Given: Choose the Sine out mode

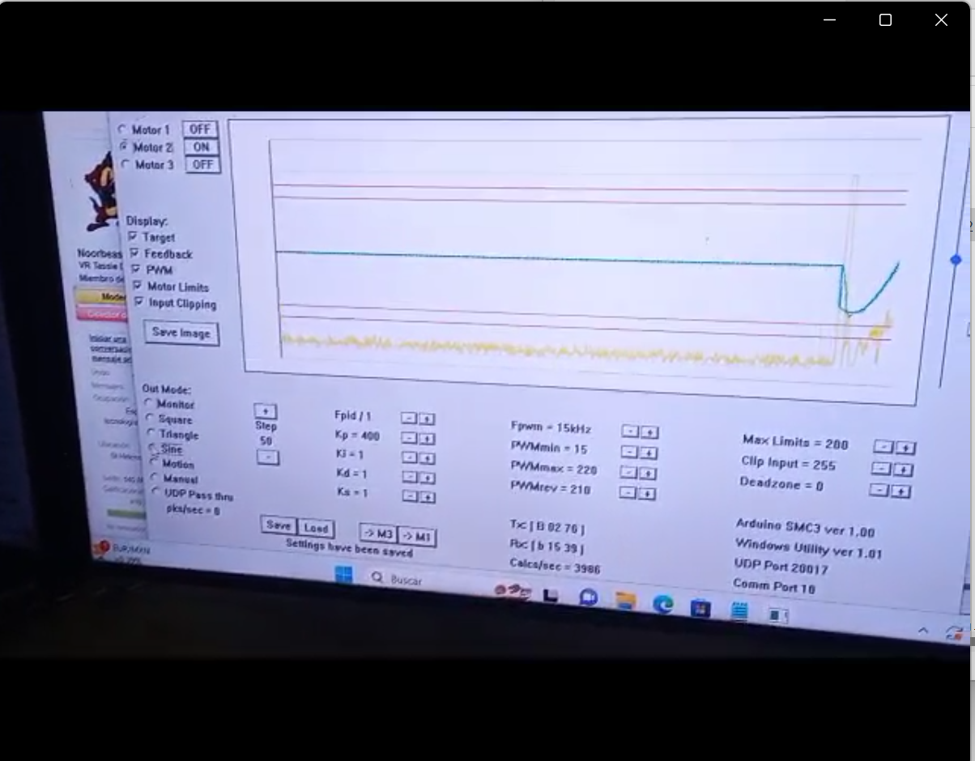Looking at the screenshot, I should pyautogui.click(x=153, y=448).
